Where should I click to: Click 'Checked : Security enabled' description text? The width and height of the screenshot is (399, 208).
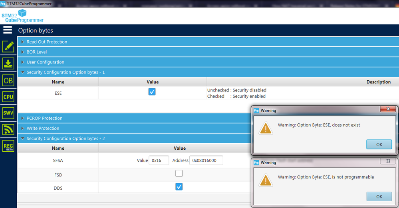tap(236, 96)
